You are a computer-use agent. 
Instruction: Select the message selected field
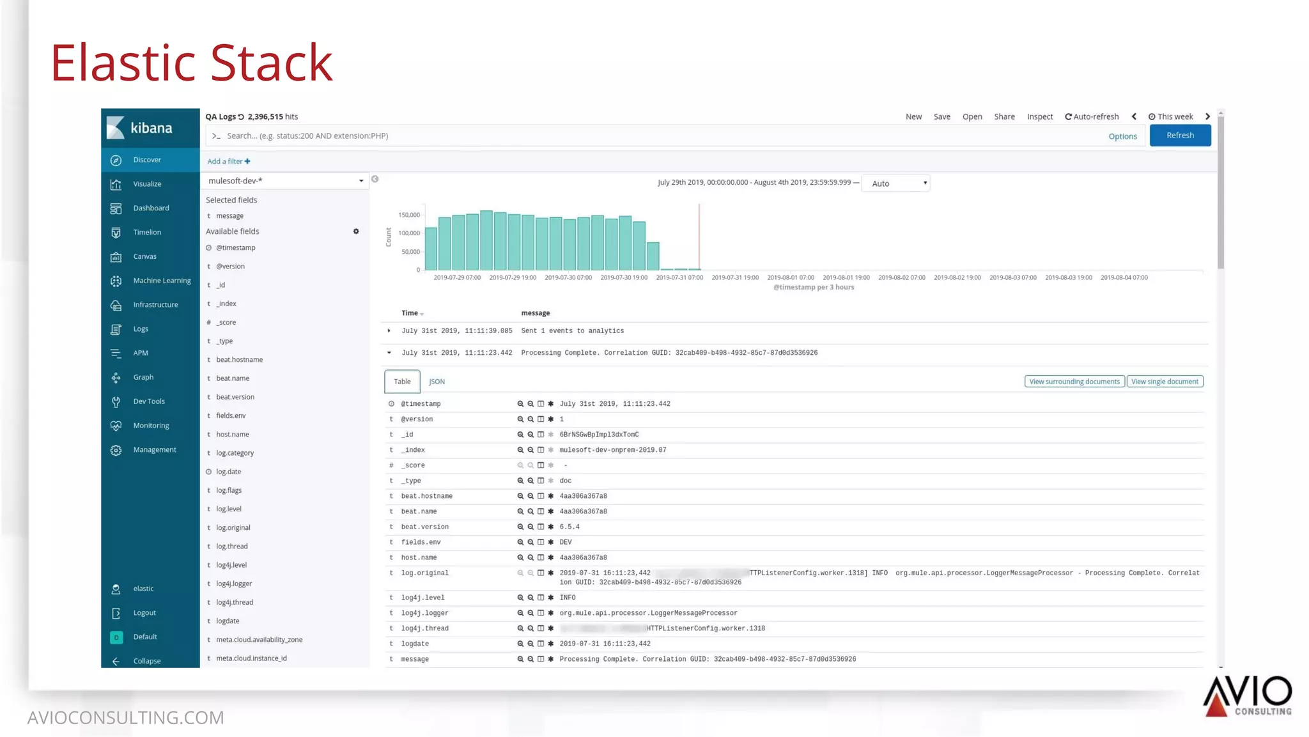(229, 216)
